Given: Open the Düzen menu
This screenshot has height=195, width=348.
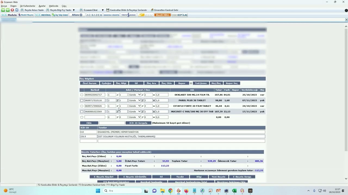Looking at the screenshot, I should (x=13, y=6).
